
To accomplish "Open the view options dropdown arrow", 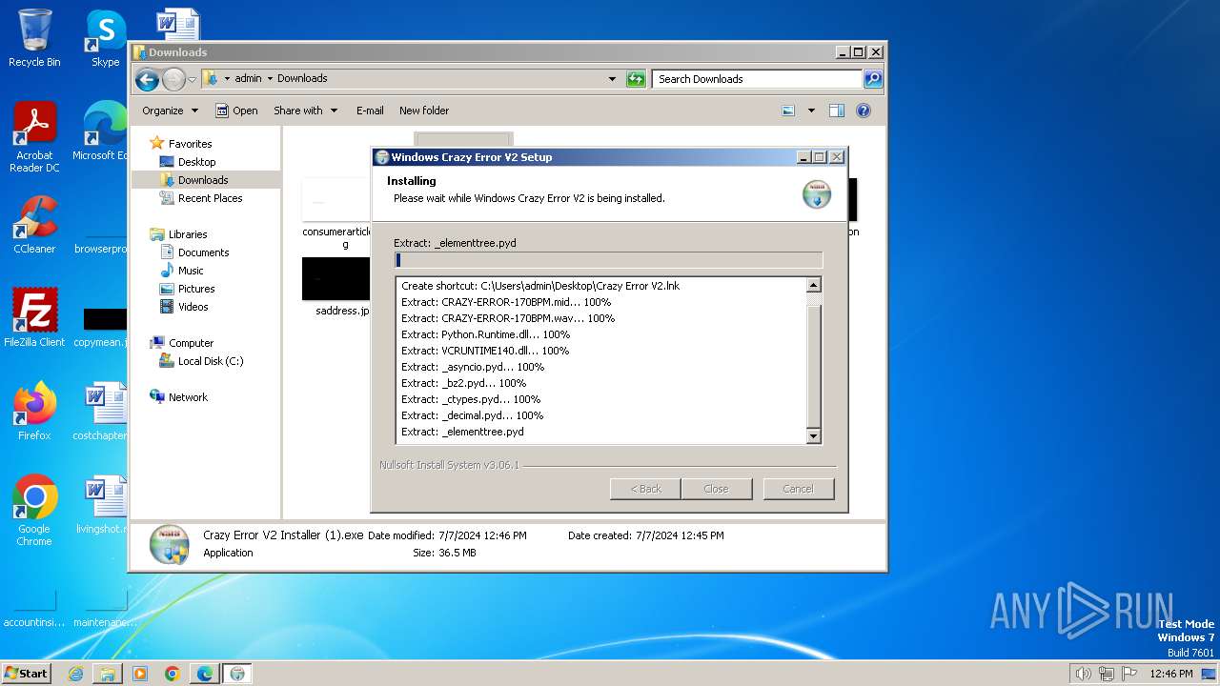I will pyautogui.click(x=811, y=111).
